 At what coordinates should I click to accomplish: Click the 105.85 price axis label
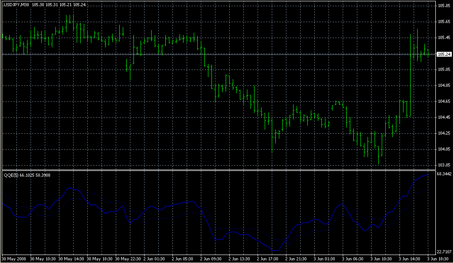click(x=443, y=6)
